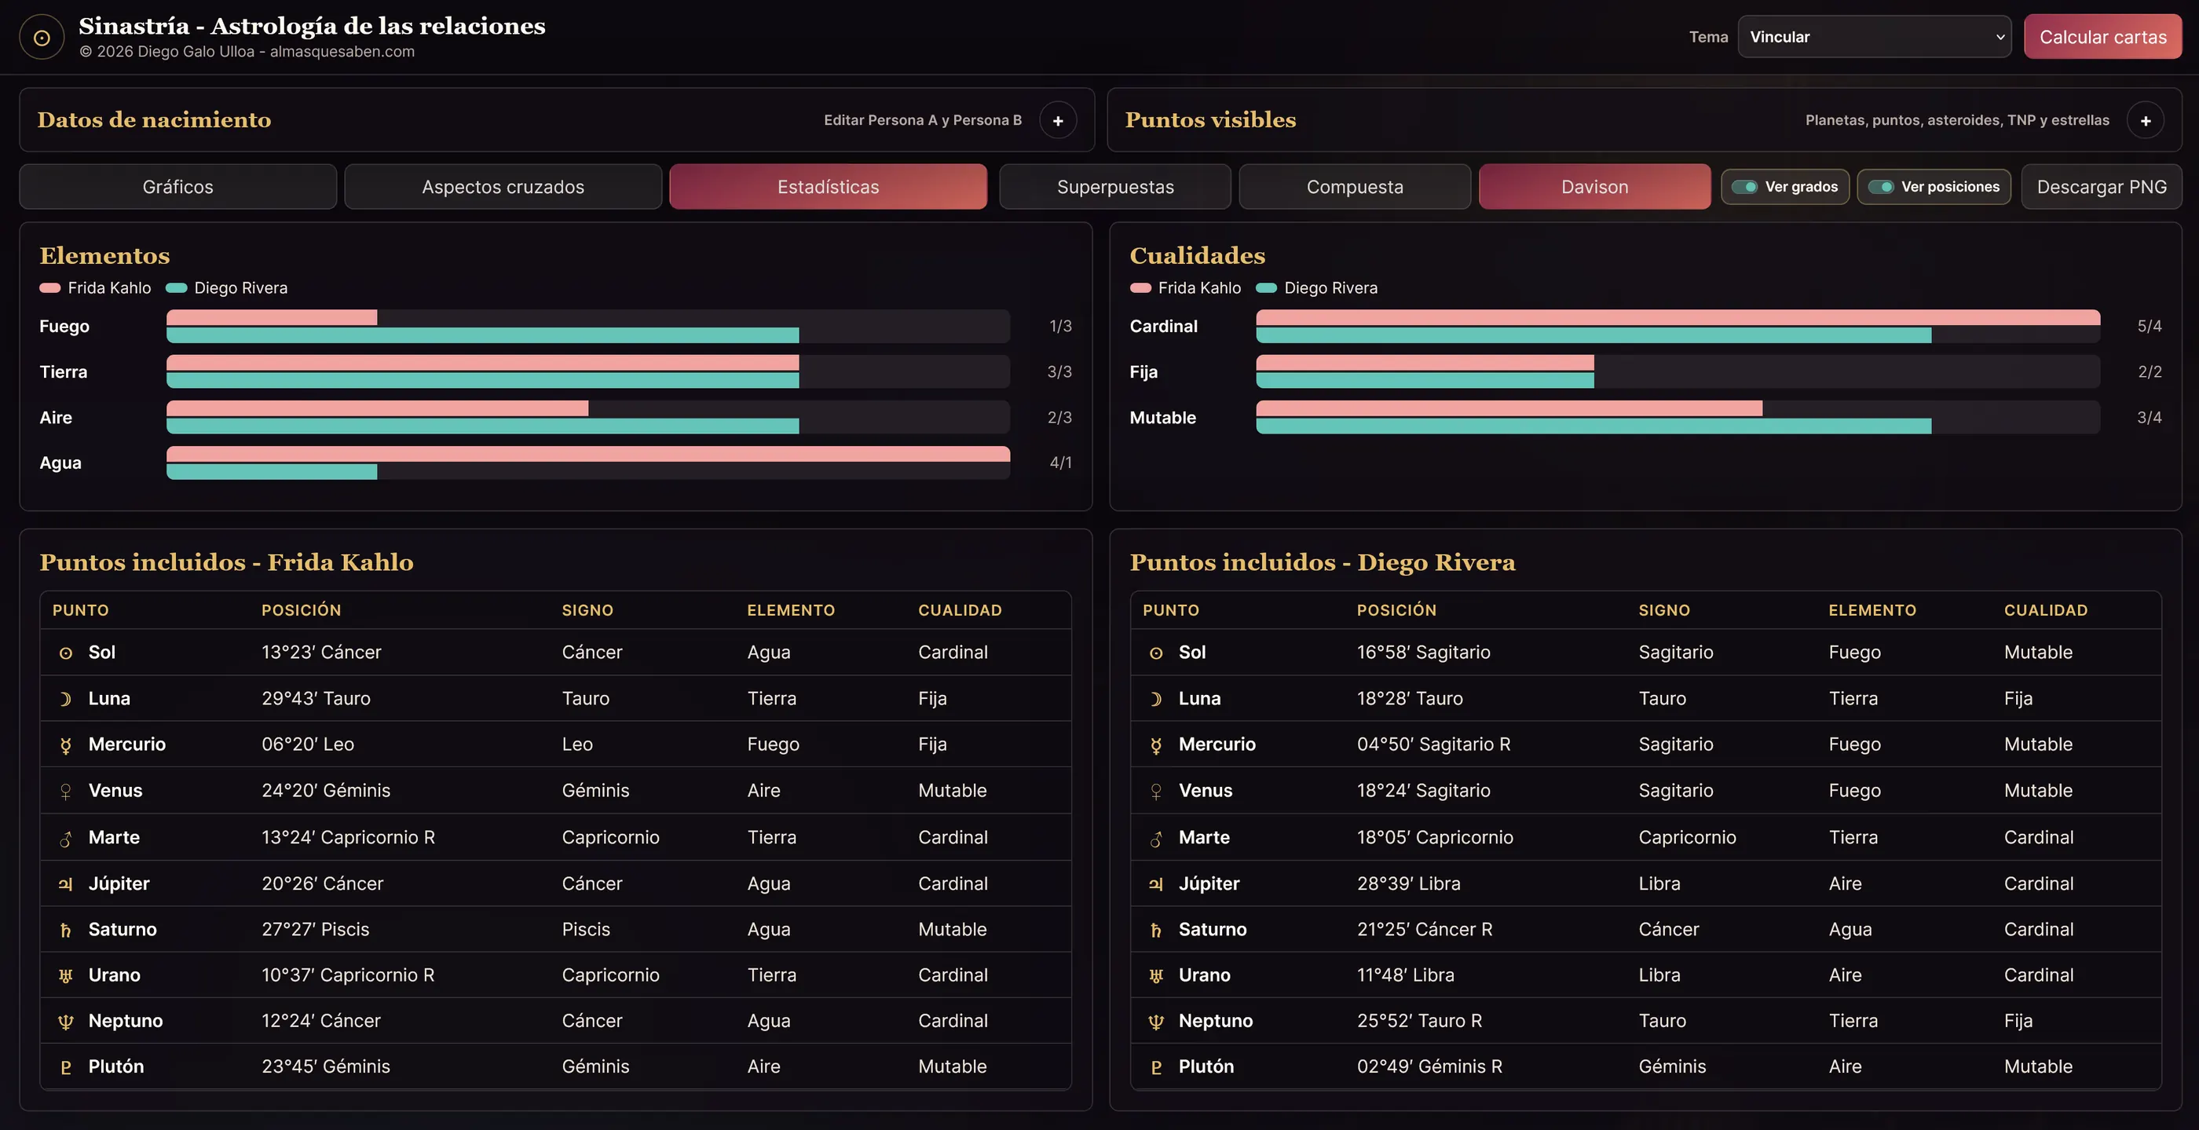Viewport: 2199px width, 1130px height.
Task: Click the Neptuno trident icon in Frida's table
Action: tap(66, 1022)
